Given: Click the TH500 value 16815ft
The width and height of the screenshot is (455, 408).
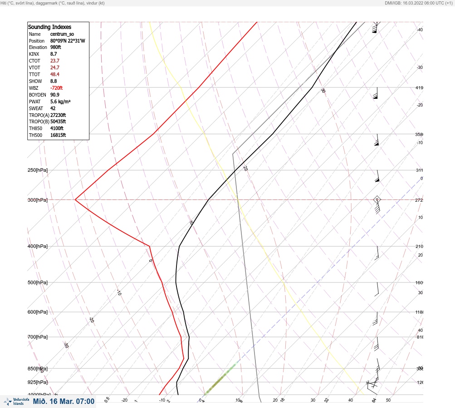Looking at the screenshot, I should (58, 135).
